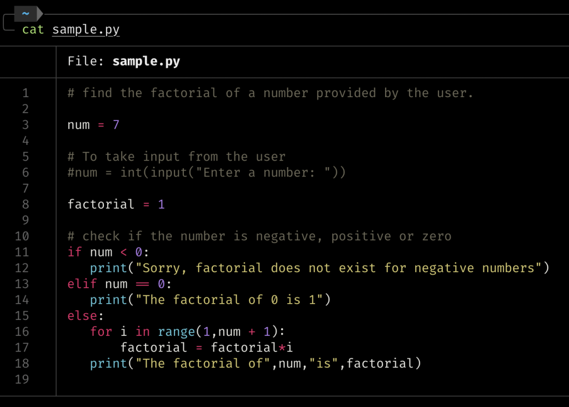Click line number 10 in gutter
This screenshot has height=407, width=569.
(x=22, y=237)
